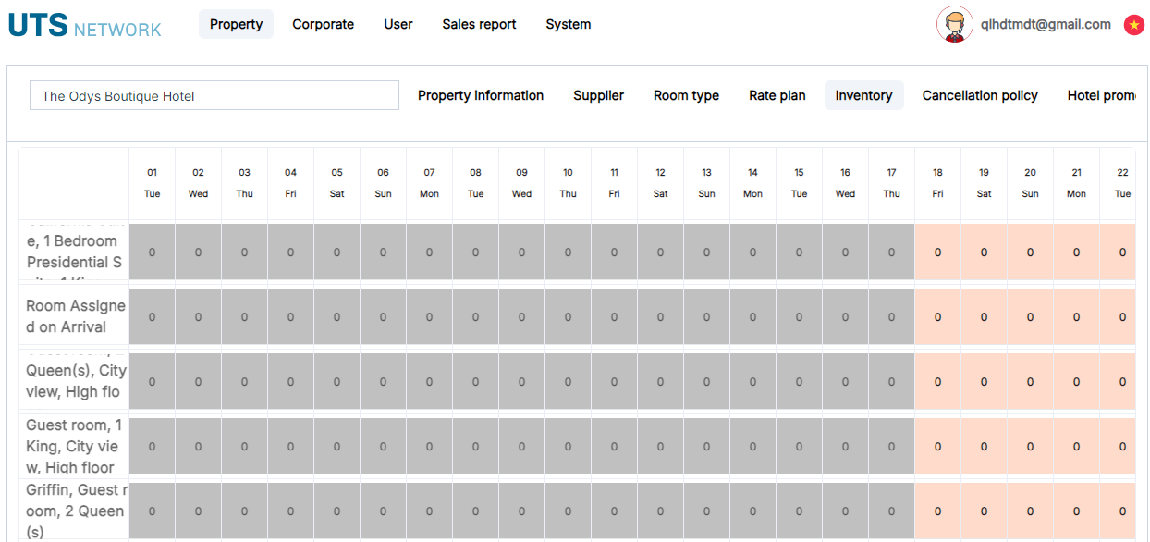Click the 13 Sun date header
This screenshot has width=1150, height=542.
pos(707,183)
